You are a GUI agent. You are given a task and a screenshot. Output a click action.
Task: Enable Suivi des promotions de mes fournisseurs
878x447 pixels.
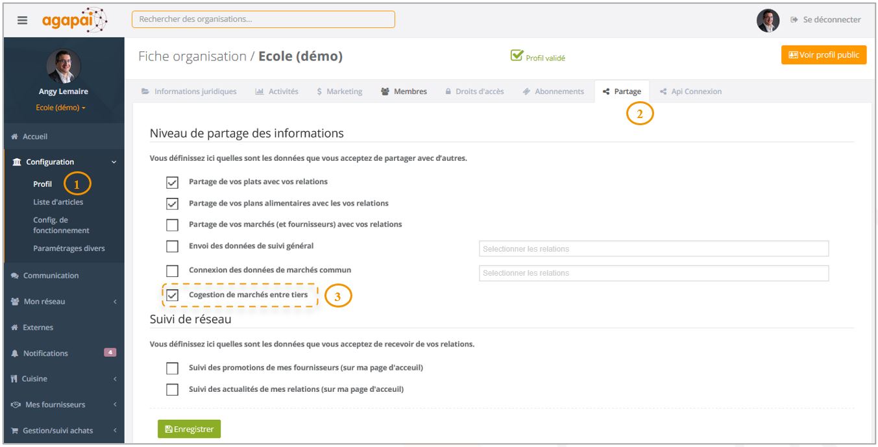[x=173, y=368]
